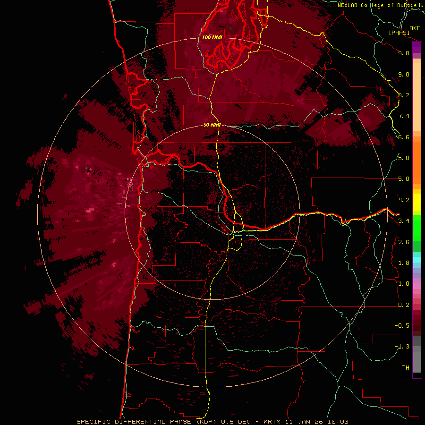This screenshot has width=425, height=425.
Task: Select the "DKD" label above the color scale
Action: point(415,28)
